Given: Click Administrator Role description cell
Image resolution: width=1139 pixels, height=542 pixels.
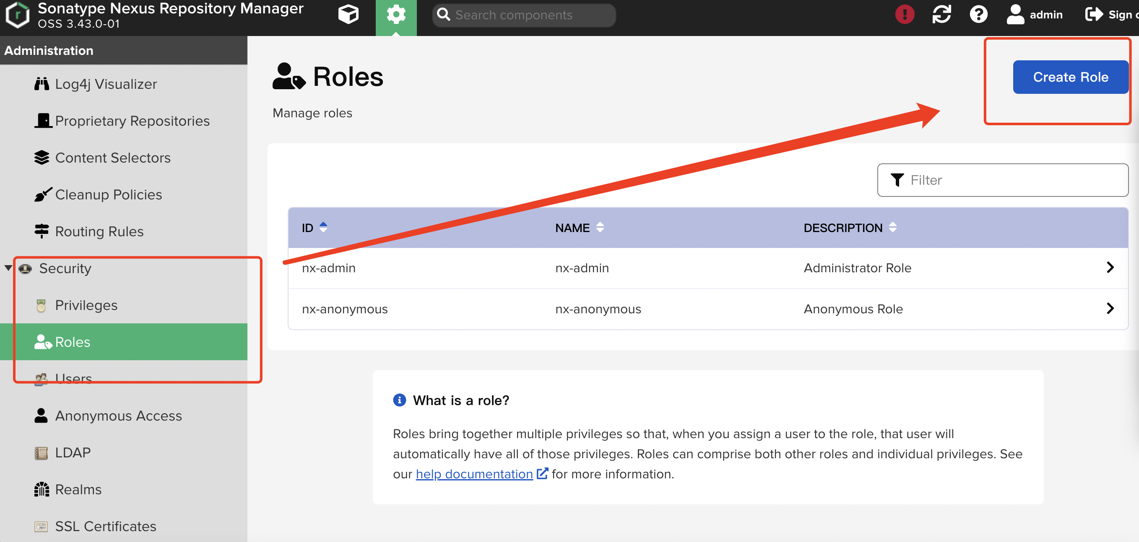Looking at the screenshot, I should coord(857,268).
